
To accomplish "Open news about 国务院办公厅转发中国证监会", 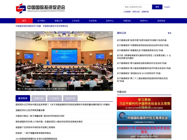I will 63,104.
